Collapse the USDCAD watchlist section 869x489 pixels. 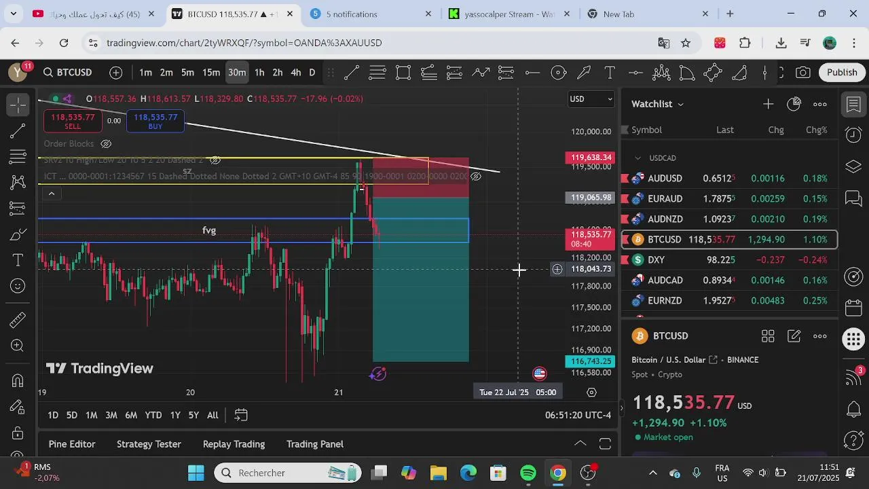637,158
